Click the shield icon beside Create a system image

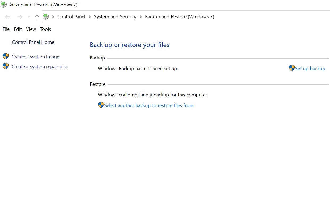(x=6, y=56)
